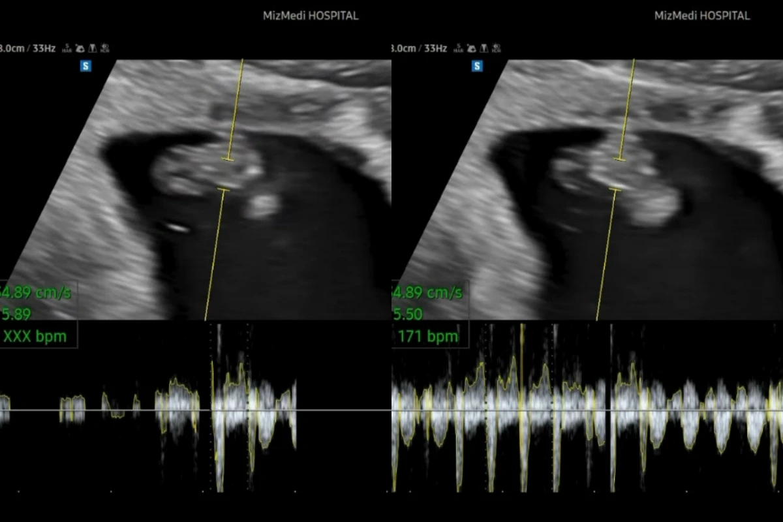Click the upper Doppler gate marker in left image
The width and height of the screenshot is (783, 522).
tap(228, 159)
